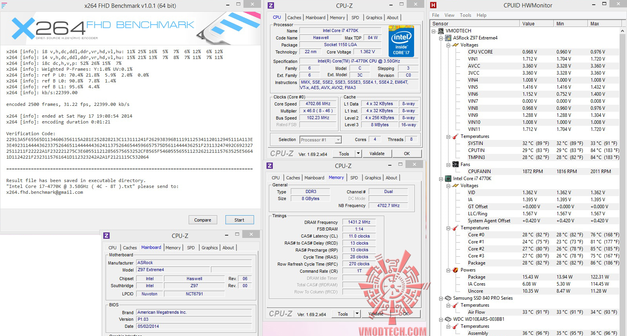
Task: Switch to SPD tab in top CPU-Z window
Action: [355, 18]
